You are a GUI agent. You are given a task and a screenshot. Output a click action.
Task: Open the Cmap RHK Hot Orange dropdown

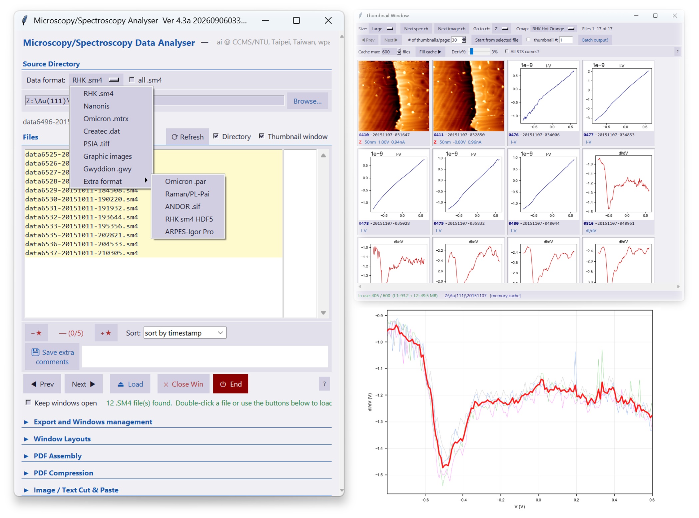click(x=553, y=29)
